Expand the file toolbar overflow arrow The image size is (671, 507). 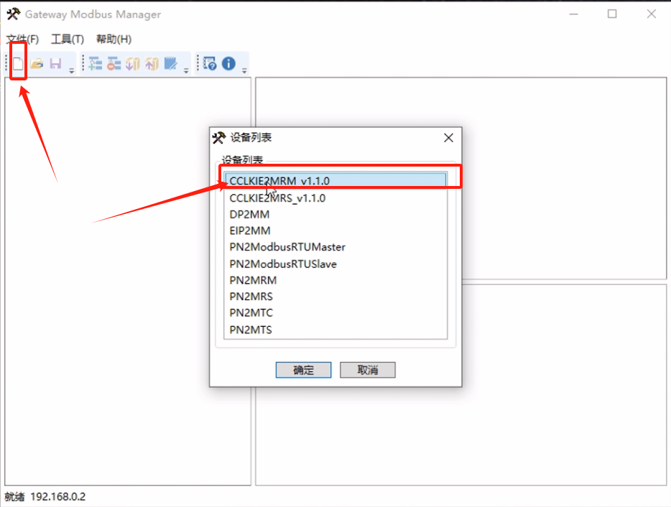[x=71, y=70]
